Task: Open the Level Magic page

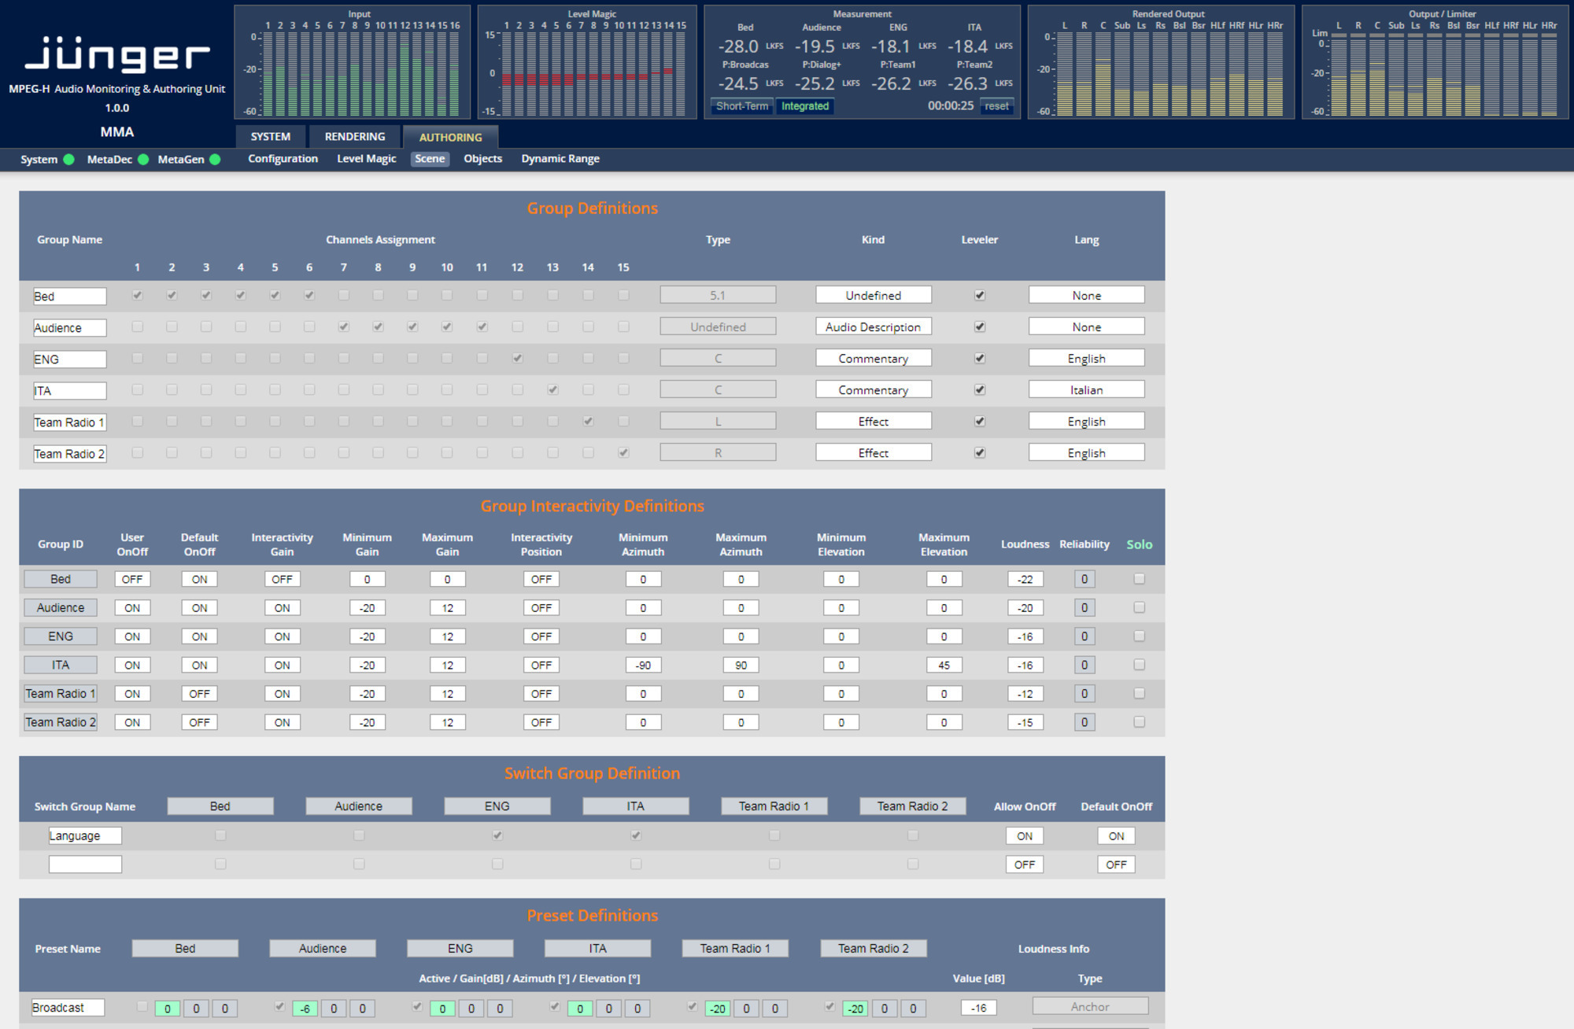Action: tap(366, 158)
